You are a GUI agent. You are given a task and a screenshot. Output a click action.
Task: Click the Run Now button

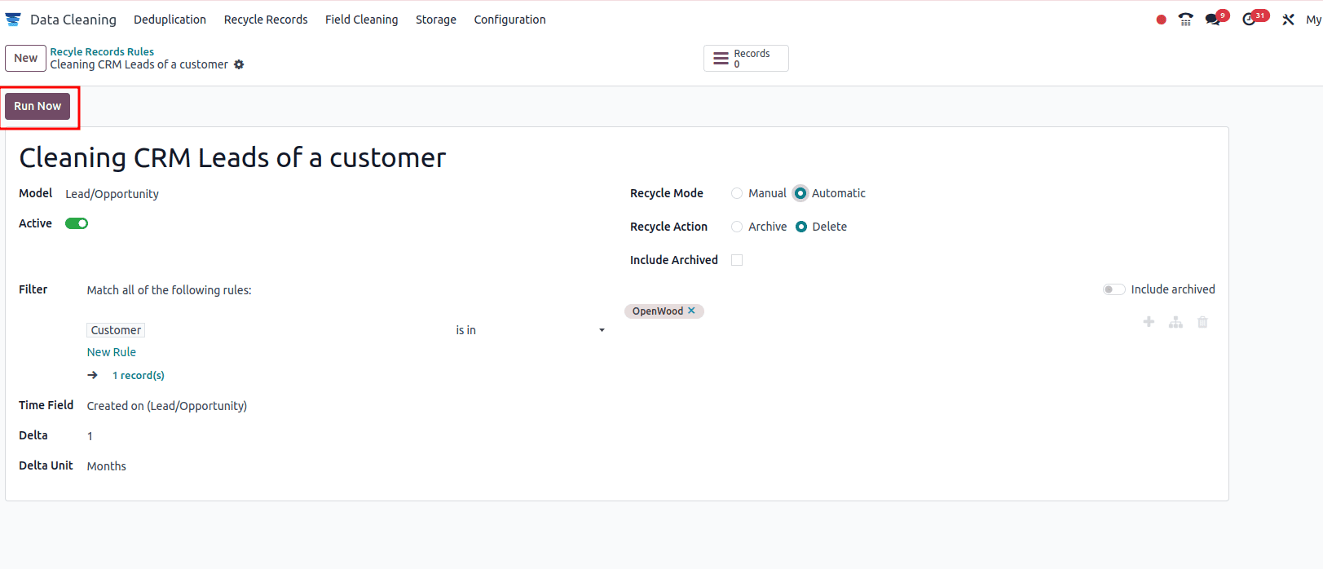37,106
